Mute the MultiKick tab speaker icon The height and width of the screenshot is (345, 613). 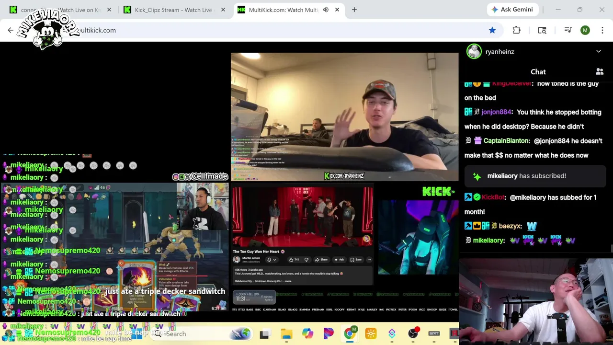click(326, 10)
